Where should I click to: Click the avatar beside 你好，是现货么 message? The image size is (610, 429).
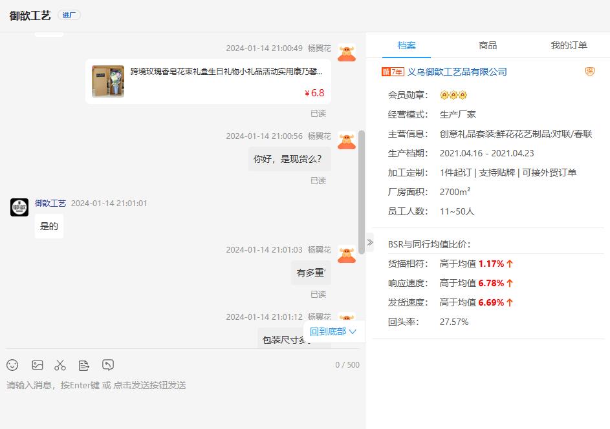click(347, 141)
